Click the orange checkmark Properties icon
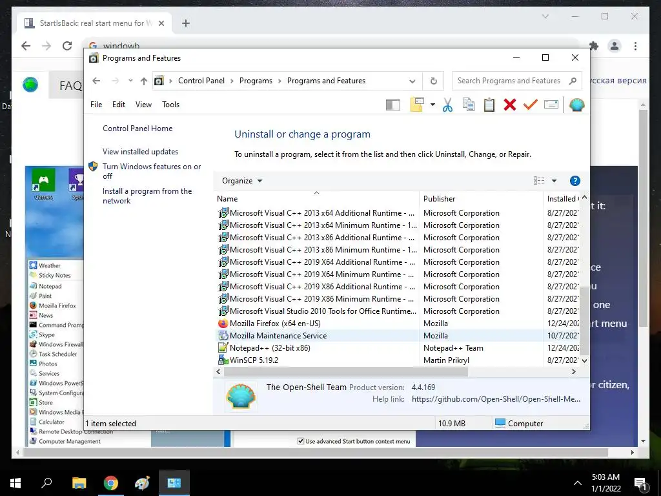 pyautogui.click(x=531, y=104)
